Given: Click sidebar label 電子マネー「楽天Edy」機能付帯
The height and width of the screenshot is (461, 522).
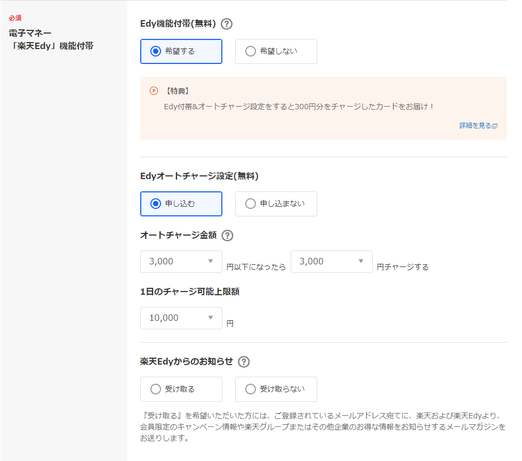Looking at the screenshot, I should pyautogui.click(x=51, y=39).
